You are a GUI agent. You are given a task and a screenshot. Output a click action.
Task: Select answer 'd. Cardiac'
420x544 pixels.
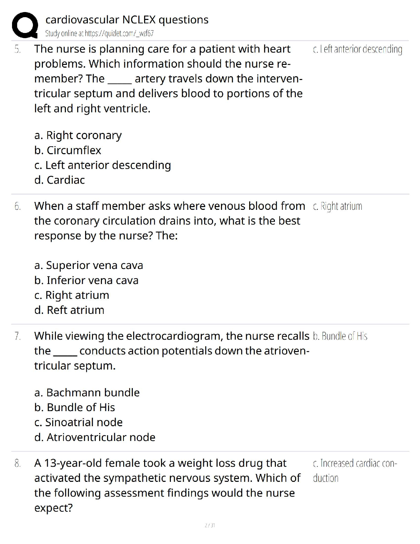59,180
